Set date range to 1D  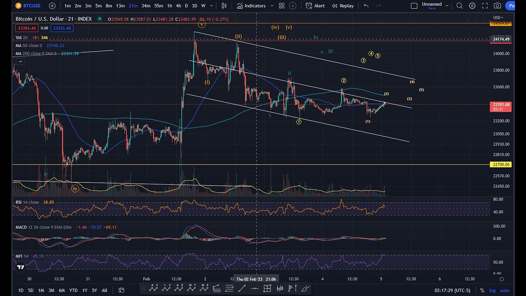[x=21, y=290]
